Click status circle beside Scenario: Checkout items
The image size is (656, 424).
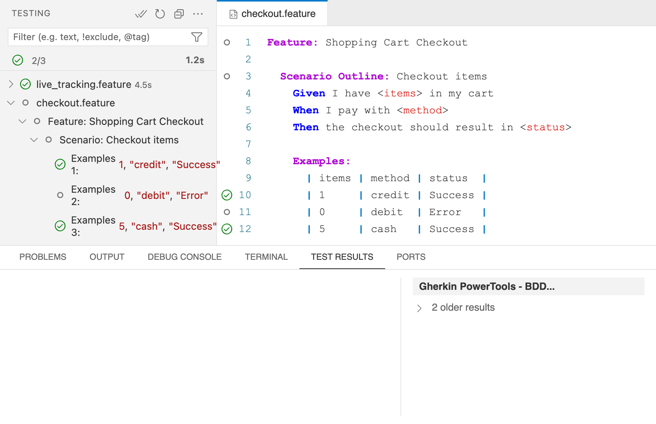49,140
